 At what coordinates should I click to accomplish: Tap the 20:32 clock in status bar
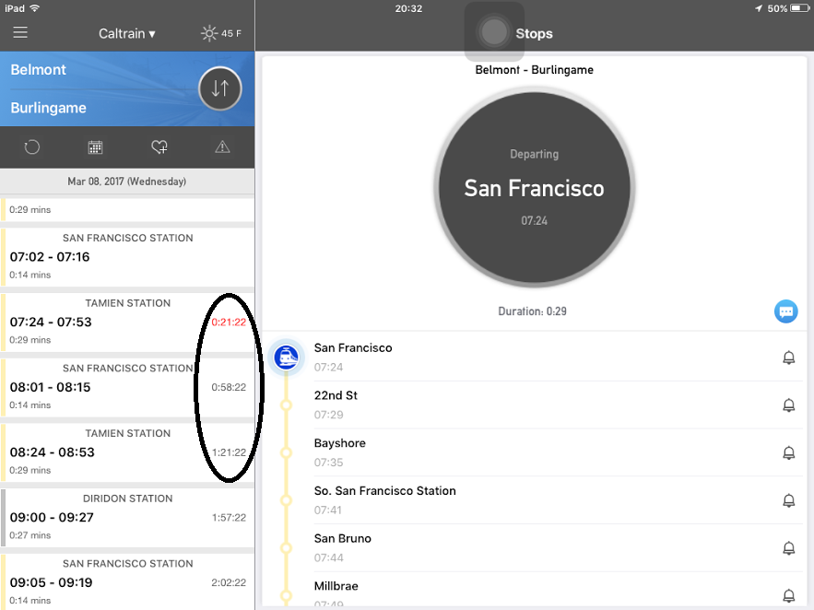coord(408,8)
